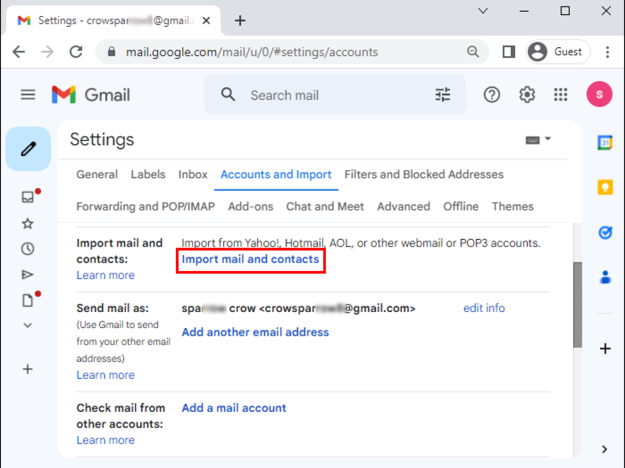Viewport: 625px width, 468px height.
Task: Open the Starred folder icon
Action: (27, 223)
